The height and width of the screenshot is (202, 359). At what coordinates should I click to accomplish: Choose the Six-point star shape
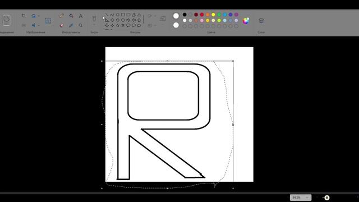click(x=123, y=25)
